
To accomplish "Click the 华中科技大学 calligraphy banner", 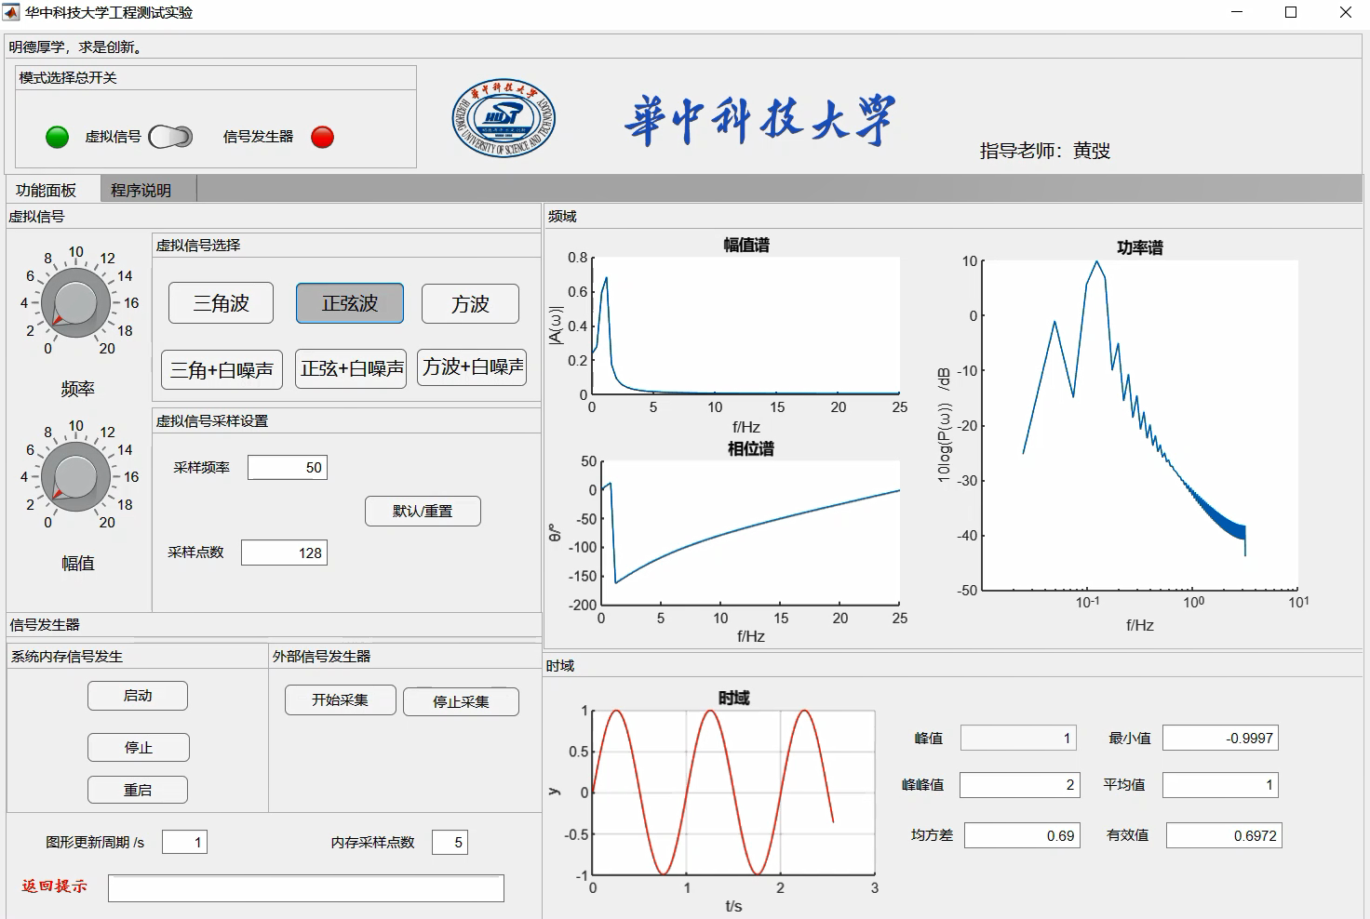I will click(x=759, y=120).
